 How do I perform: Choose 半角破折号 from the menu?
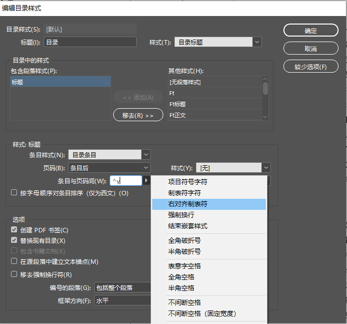pos(209,251)
